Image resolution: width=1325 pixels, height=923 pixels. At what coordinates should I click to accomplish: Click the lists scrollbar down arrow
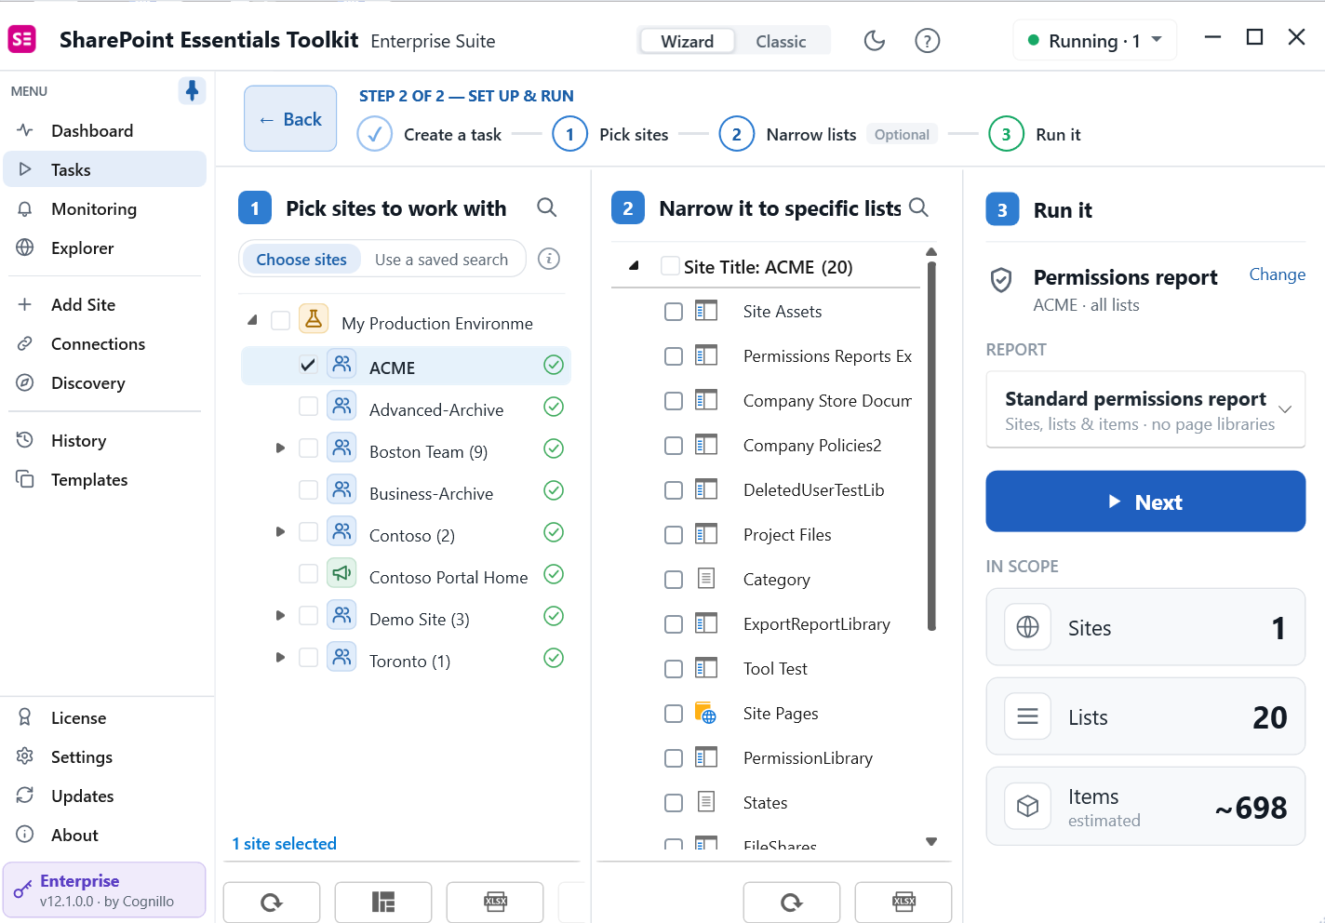(931, 842)
